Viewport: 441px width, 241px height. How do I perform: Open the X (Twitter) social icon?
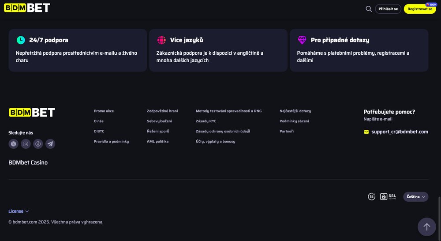pos(14,144)
